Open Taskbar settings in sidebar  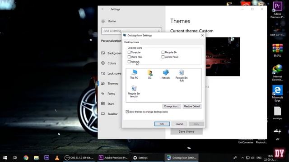(x=109, y=114)
